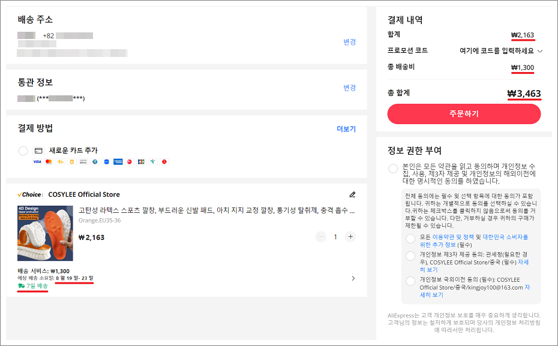
Task: Click the blue globe payment method icon
Action: 94,162
